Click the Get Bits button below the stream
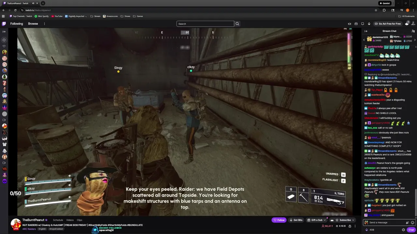417x234 pixels. 296,220
